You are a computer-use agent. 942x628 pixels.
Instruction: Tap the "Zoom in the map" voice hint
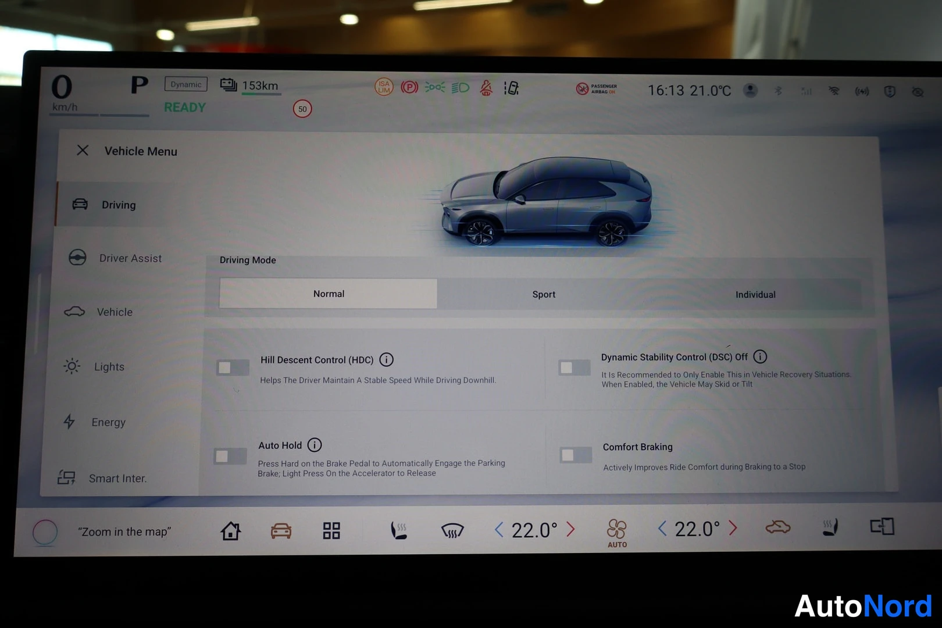[x=124, y=532]
